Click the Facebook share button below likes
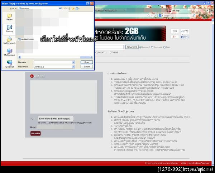Screen dimensions: 215x173 coord(185,37)
